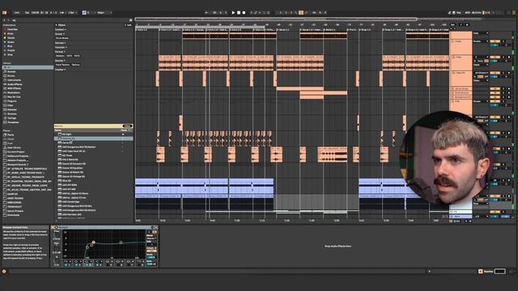Open the Max for Live category

coord(14,97)
